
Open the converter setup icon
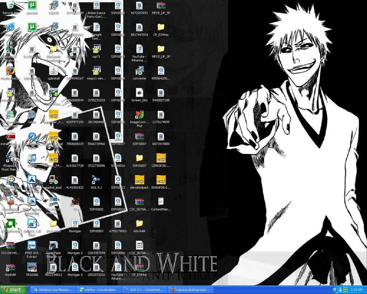click(139, 73)
